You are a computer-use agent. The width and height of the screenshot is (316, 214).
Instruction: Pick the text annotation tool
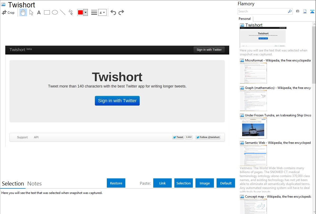(39, 12)
